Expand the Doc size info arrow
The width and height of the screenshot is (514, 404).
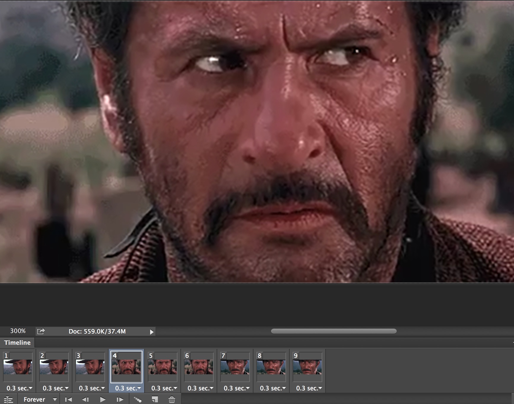click(152, 332)
